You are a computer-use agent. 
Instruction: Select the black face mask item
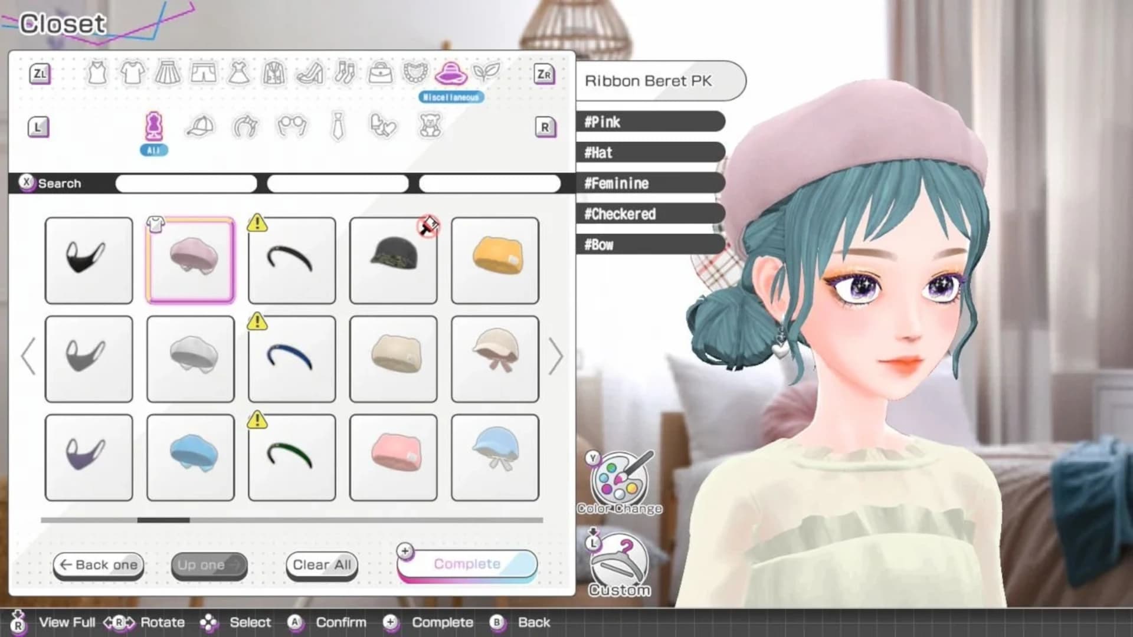pos(89,261)
